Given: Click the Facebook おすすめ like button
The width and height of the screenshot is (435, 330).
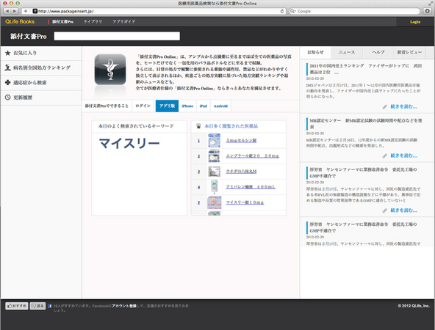Looking at the screenshot, I should tap(17, 306).
